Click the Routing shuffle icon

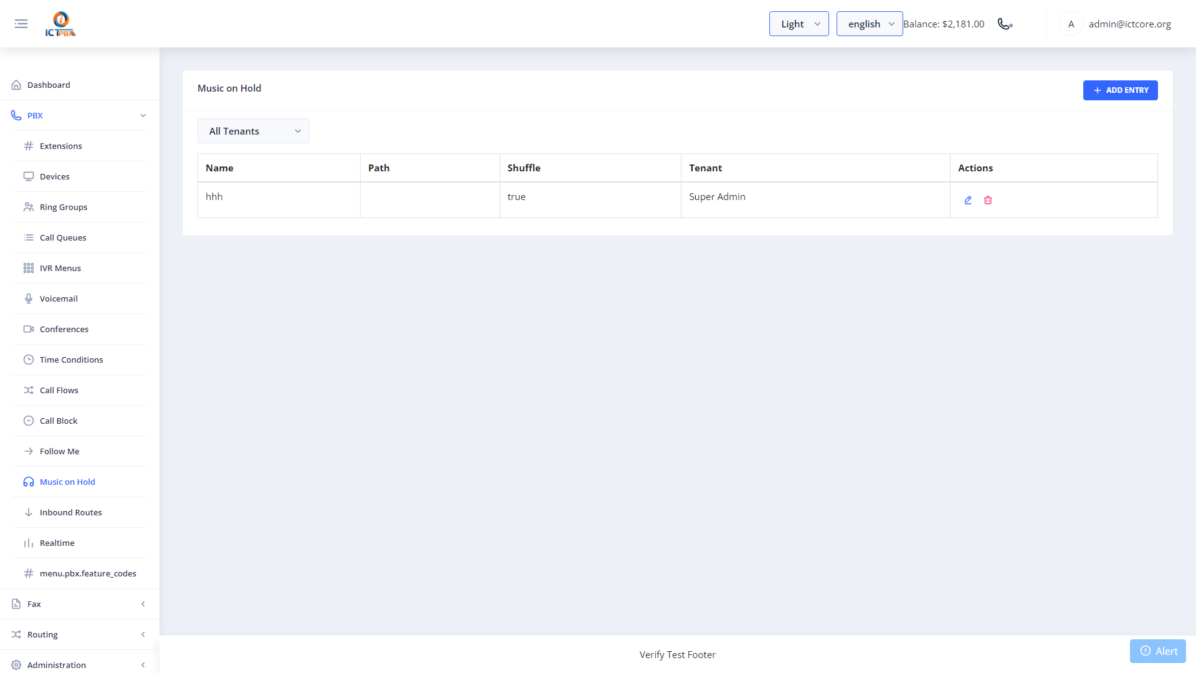pos(16,634)
